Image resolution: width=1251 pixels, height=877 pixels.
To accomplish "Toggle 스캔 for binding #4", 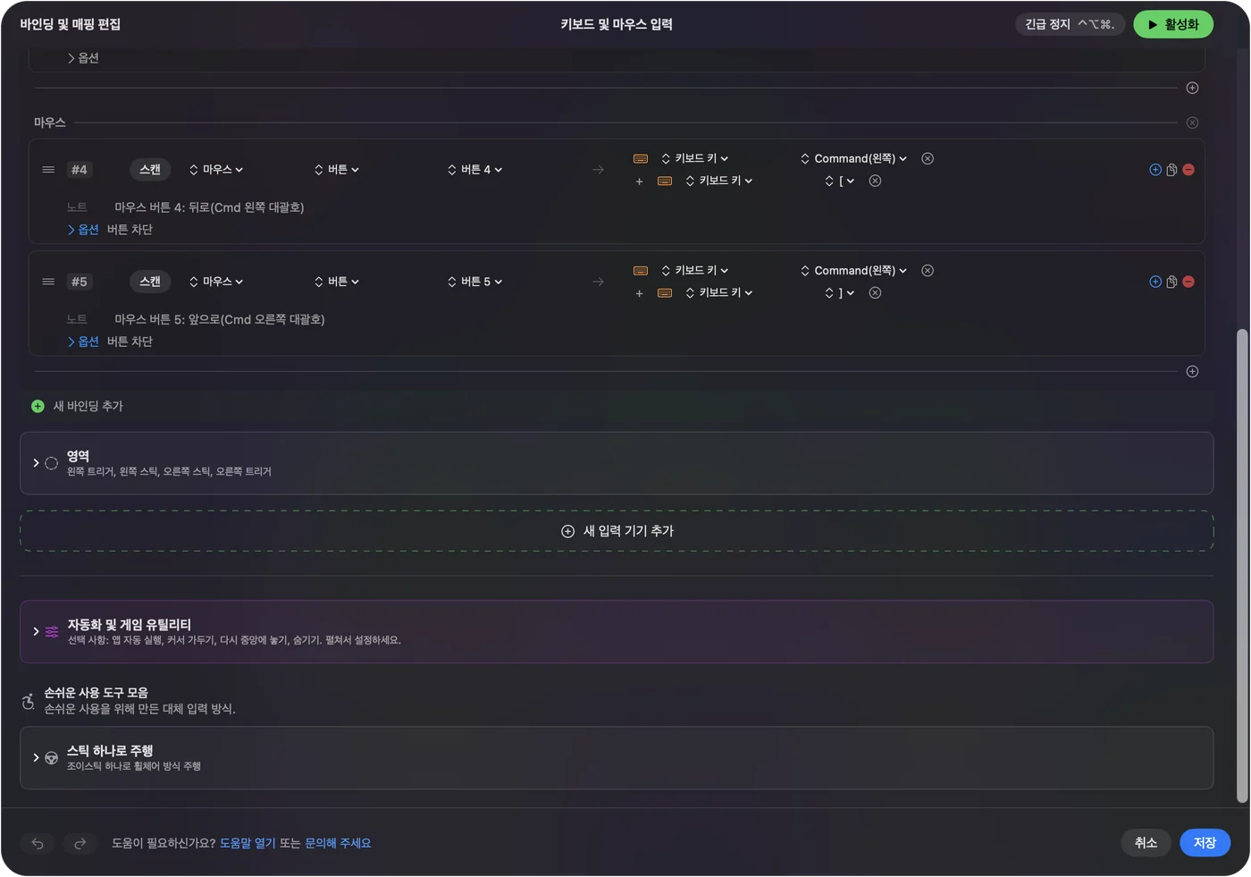I will [150, 170].
